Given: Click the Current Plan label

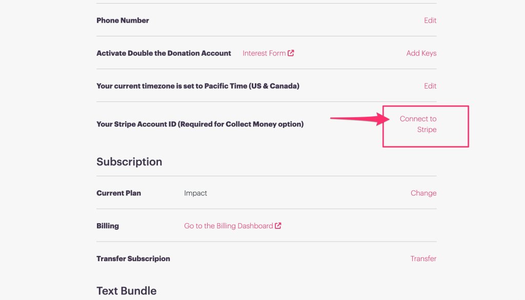Looking at the screenshot, I should click(x=118, y=193).
